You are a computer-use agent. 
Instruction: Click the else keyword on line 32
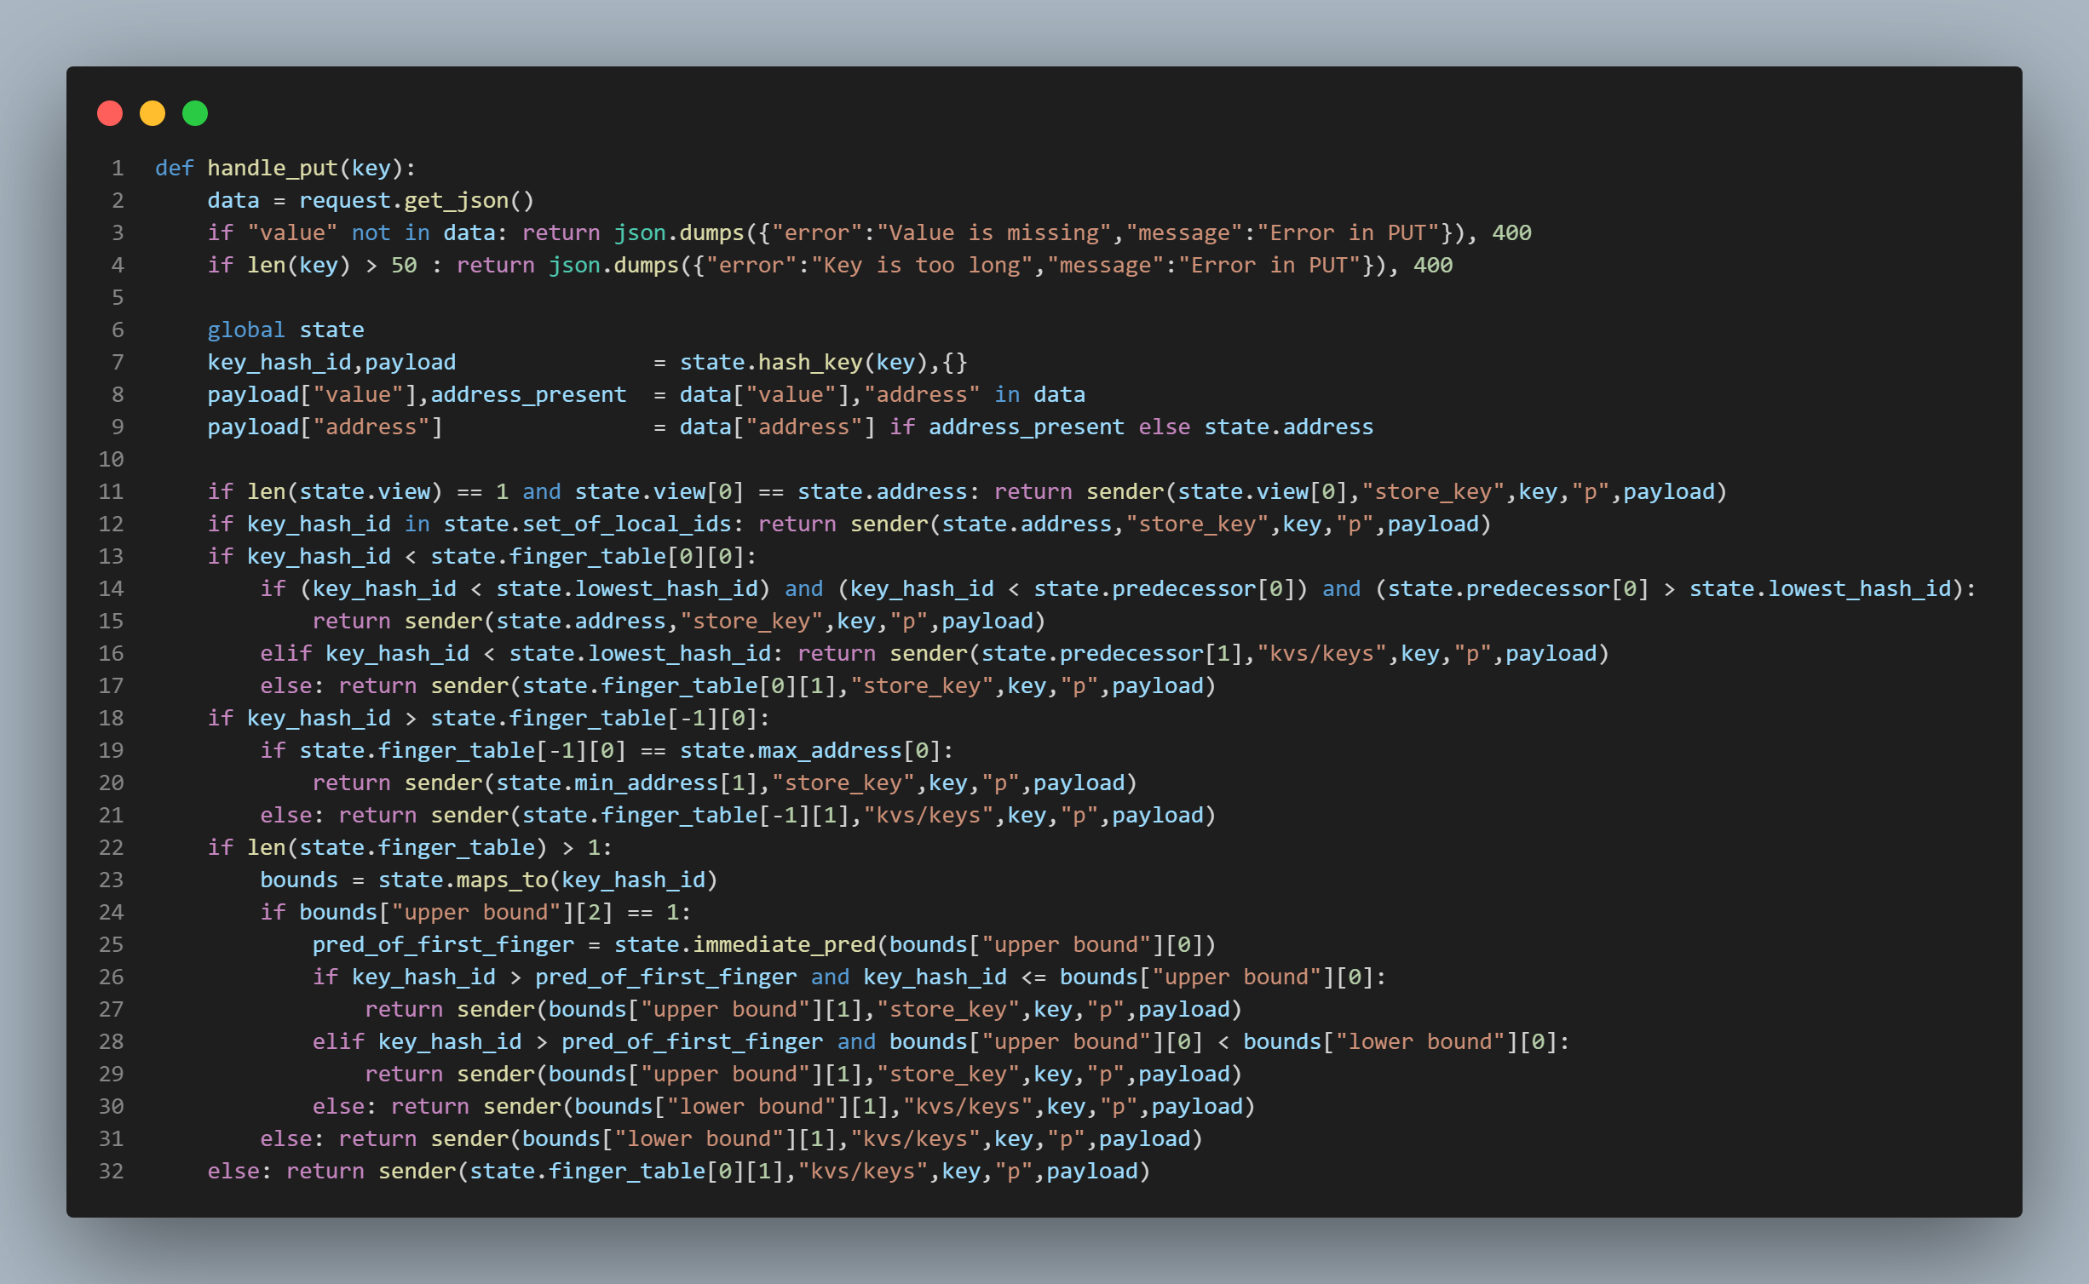[233, 1171]
